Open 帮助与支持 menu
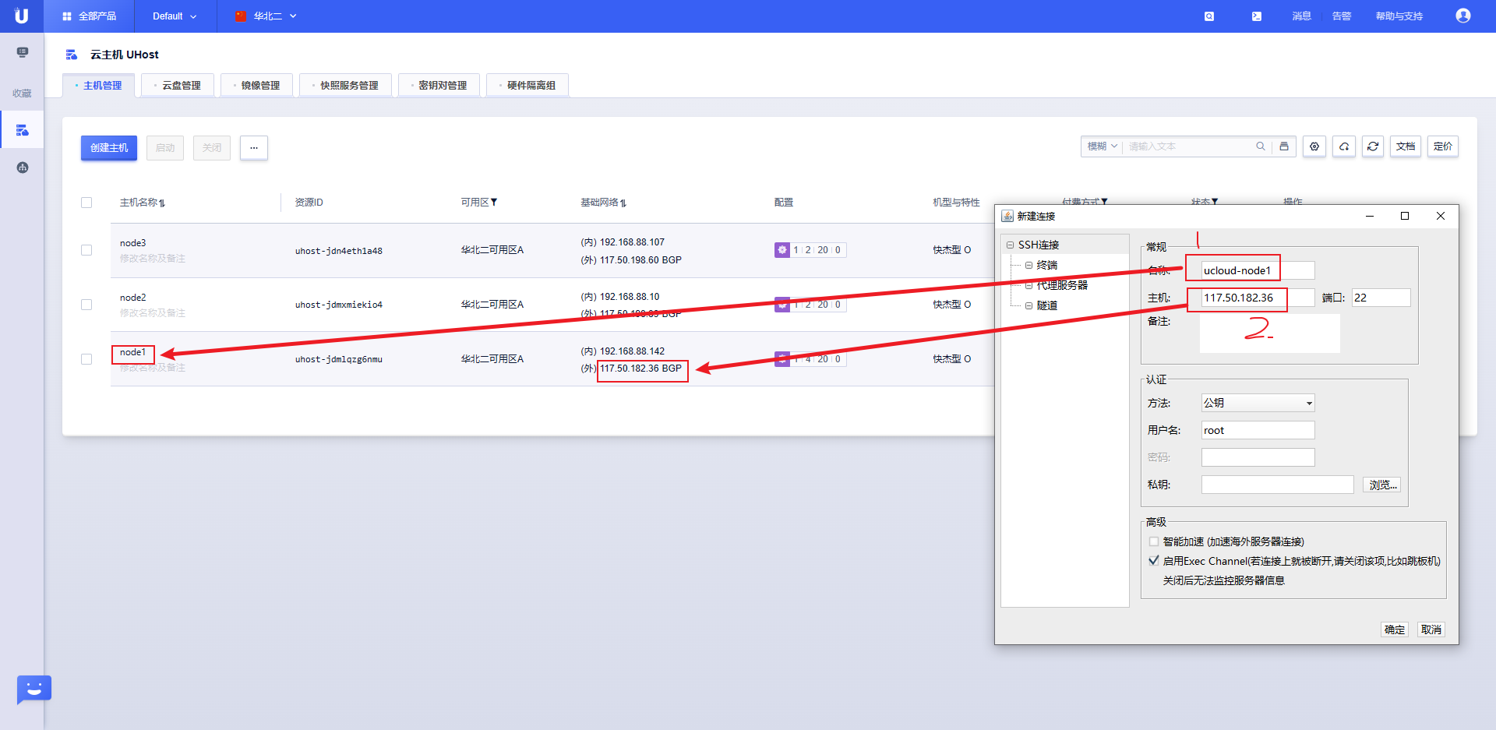The image size is (1496, 730). coord(1399,16)
